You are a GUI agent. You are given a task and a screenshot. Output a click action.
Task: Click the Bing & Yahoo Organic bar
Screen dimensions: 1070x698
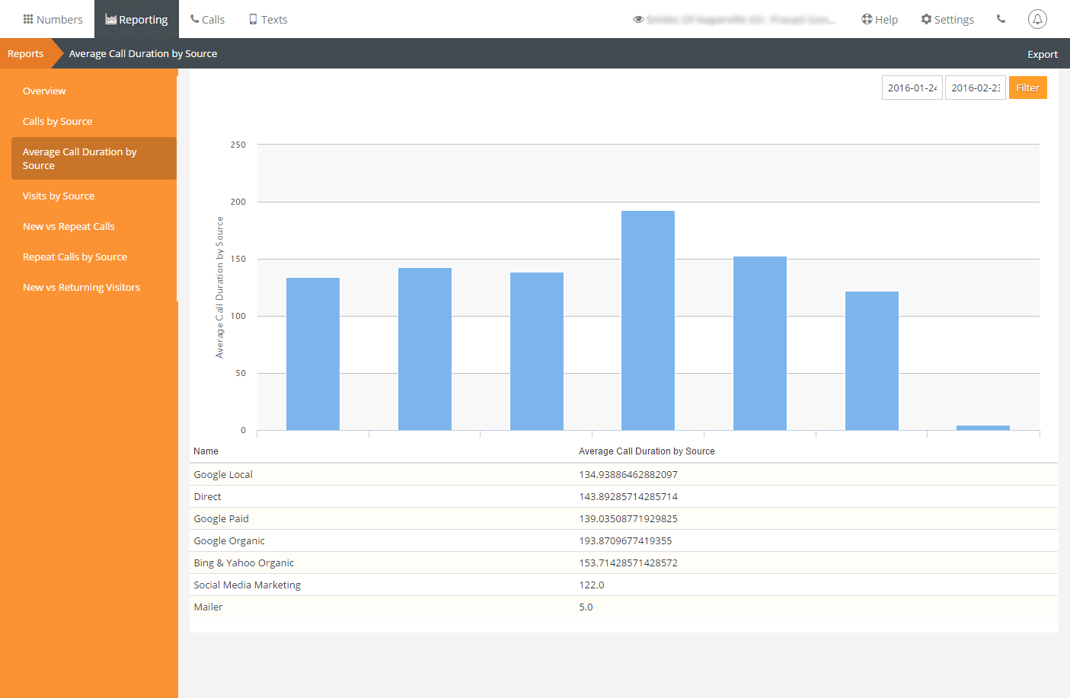pos(760,343)
